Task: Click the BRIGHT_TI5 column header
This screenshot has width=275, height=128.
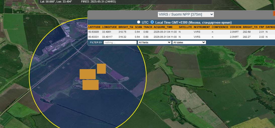Action: point(250,27)
